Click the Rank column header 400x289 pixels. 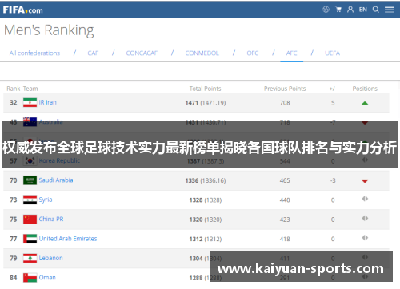(x=14, y=89)
